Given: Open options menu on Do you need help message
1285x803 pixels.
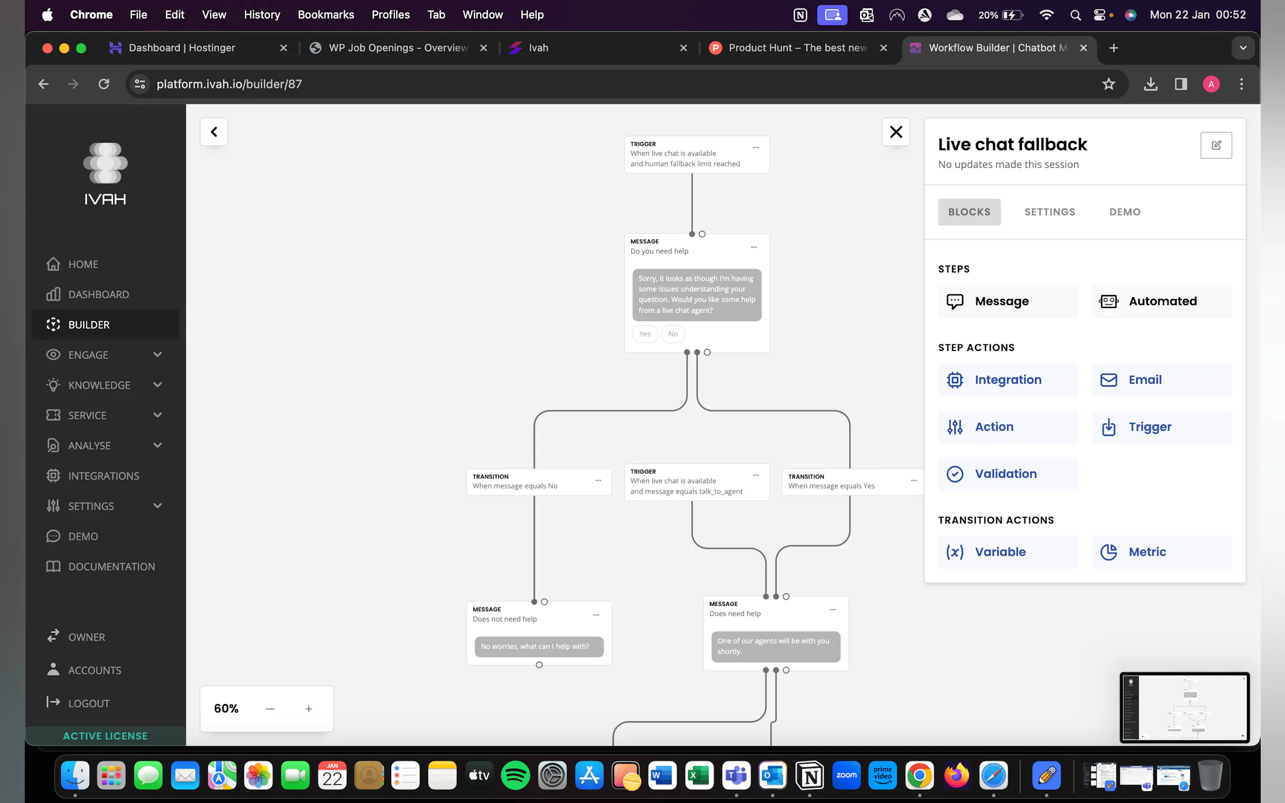Looking at the screenshot, I should click(754, 247).
